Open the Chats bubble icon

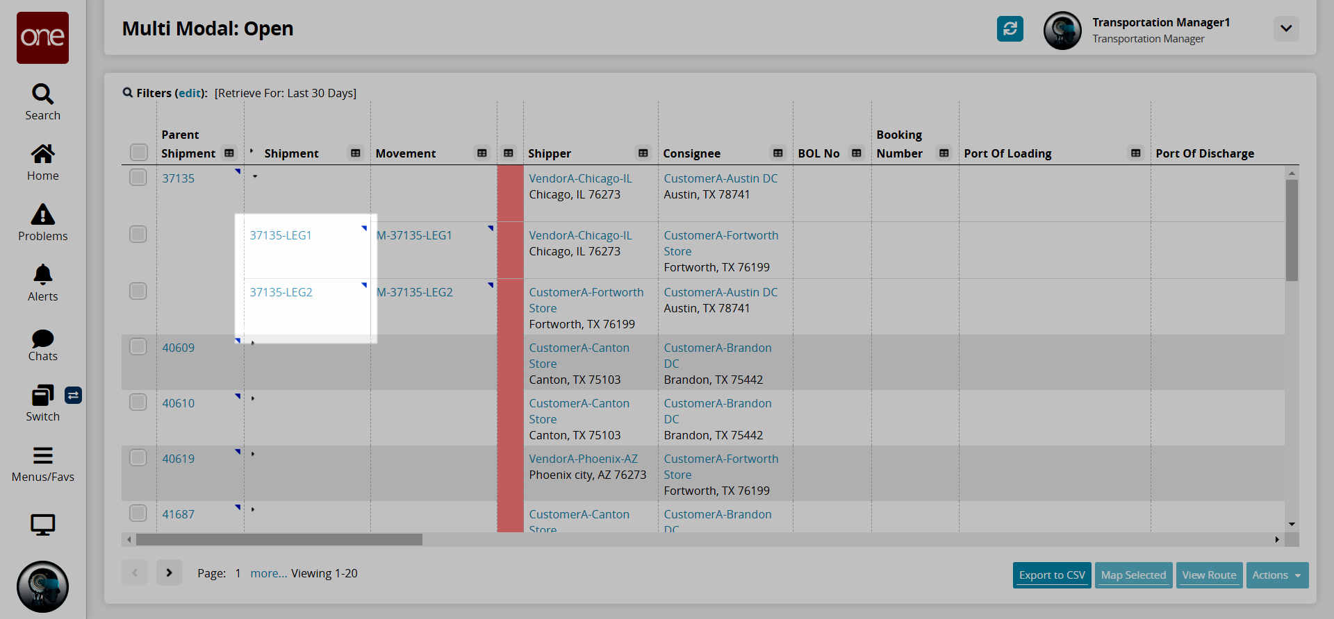(42, 338)
